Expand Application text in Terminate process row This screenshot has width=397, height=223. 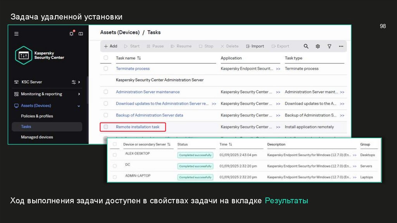[x=278, y=69]
